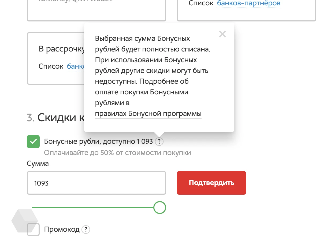Select the payment card mentioning QIWI Wallet
Screen dimensions: 327x244
(96, 9)
